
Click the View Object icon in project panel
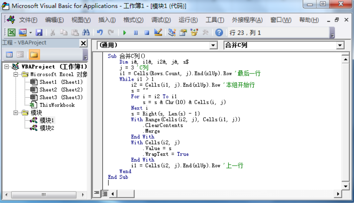click(20, 55)
